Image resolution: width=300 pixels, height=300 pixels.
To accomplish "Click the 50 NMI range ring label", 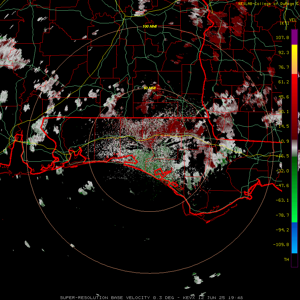I will pos(150,88).
